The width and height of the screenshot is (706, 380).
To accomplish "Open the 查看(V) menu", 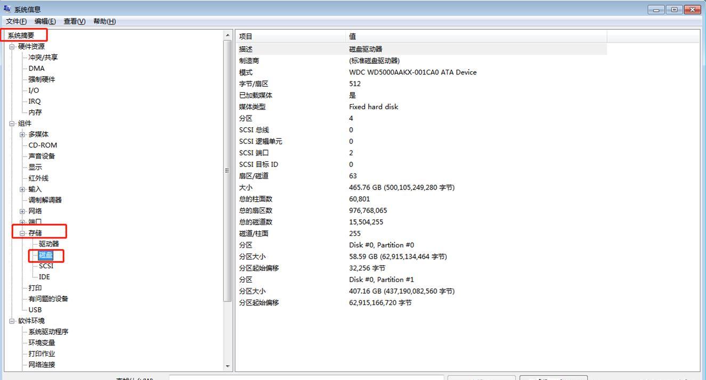I will [x=74, y=21].
